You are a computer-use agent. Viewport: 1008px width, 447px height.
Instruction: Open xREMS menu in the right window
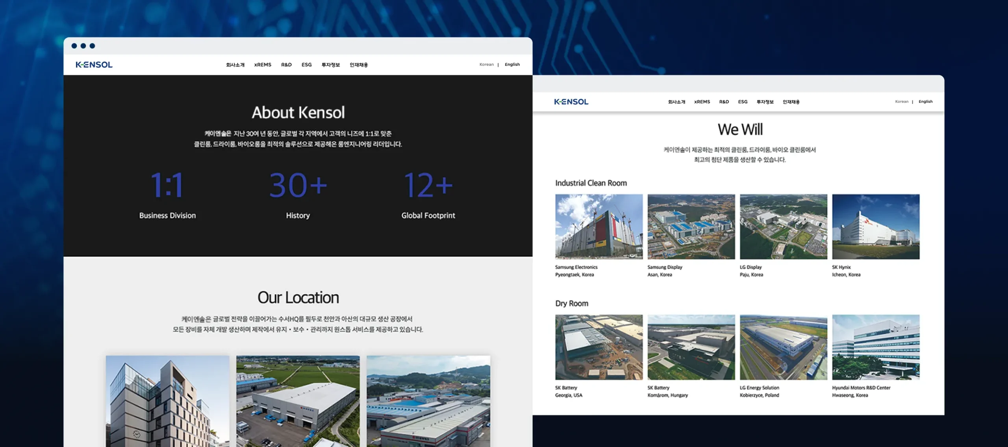[702, 102]
